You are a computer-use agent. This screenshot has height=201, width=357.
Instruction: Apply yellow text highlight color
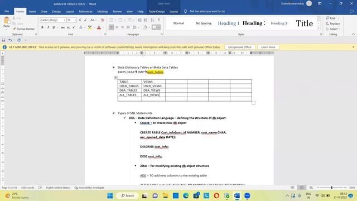tap(90, 27)
